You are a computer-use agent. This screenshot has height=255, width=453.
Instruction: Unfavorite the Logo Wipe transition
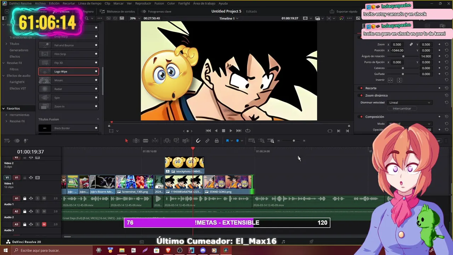tap(96, 72)
